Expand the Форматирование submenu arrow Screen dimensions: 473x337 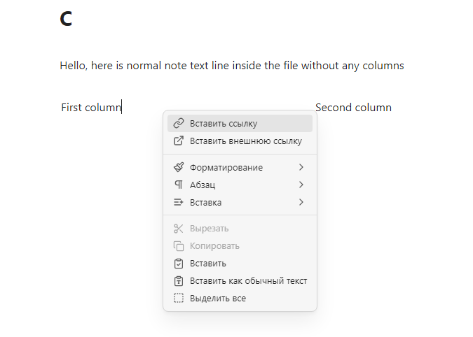(301, 168)
